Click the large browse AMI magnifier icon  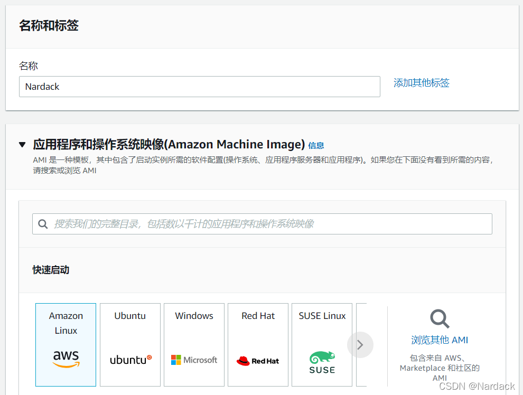tap(440, 319)
